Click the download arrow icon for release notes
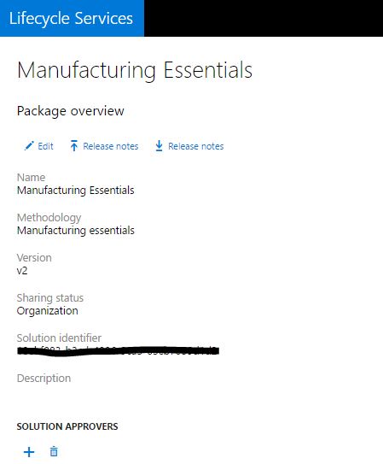 point(159,146)
